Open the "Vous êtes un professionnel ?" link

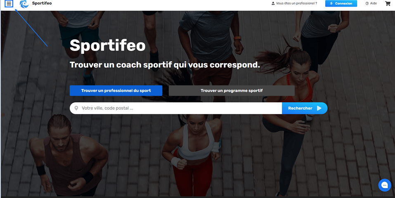[x=294, y=4]
